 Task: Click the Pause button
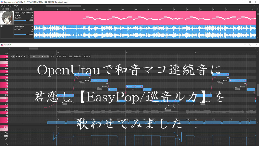click(x=18, y=9)
